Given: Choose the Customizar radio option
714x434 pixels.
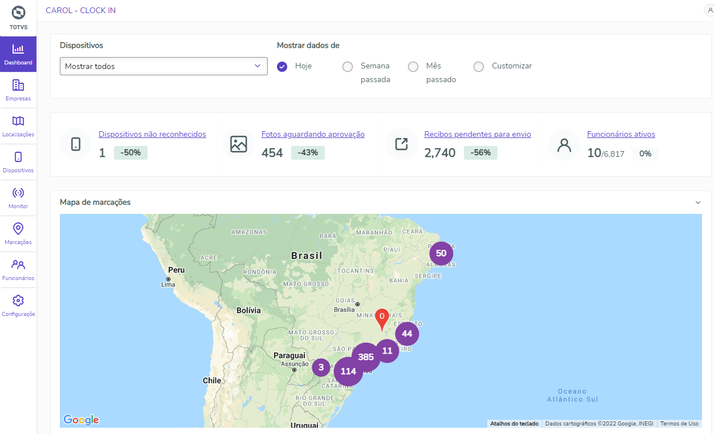Looking at the screenshot, I should click(x=479, y=67).
